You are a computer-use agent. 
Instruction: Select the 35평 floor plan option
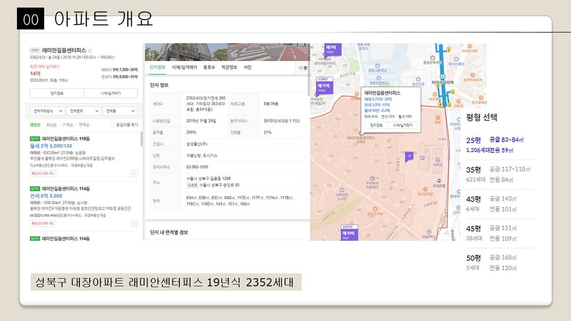(x=500, y=174)
